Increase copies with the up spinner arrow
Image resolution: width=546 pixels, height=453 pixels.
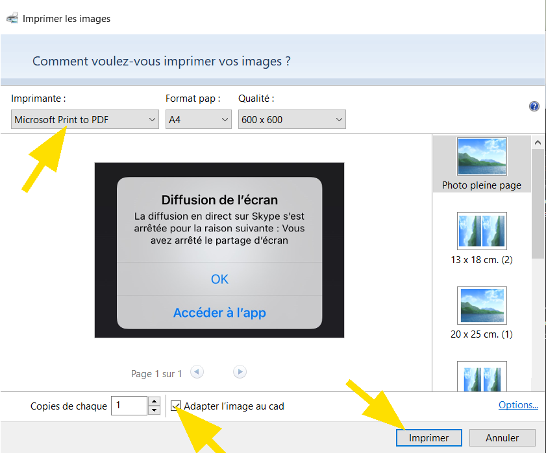pyautogui.click(x=154, y=402)
